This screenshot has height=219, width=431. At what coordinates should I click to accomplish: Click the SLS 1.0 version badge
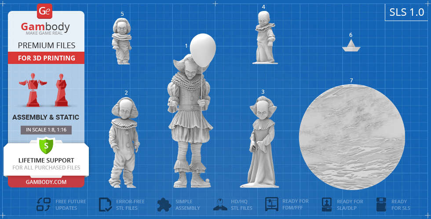pyautogui.click(x=406, y=12)
